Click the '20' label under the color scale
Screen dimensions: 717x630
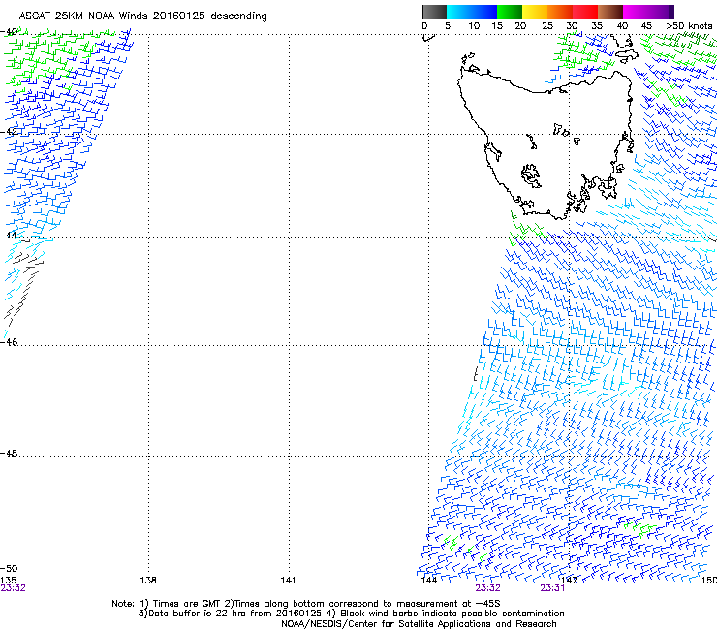520,26
